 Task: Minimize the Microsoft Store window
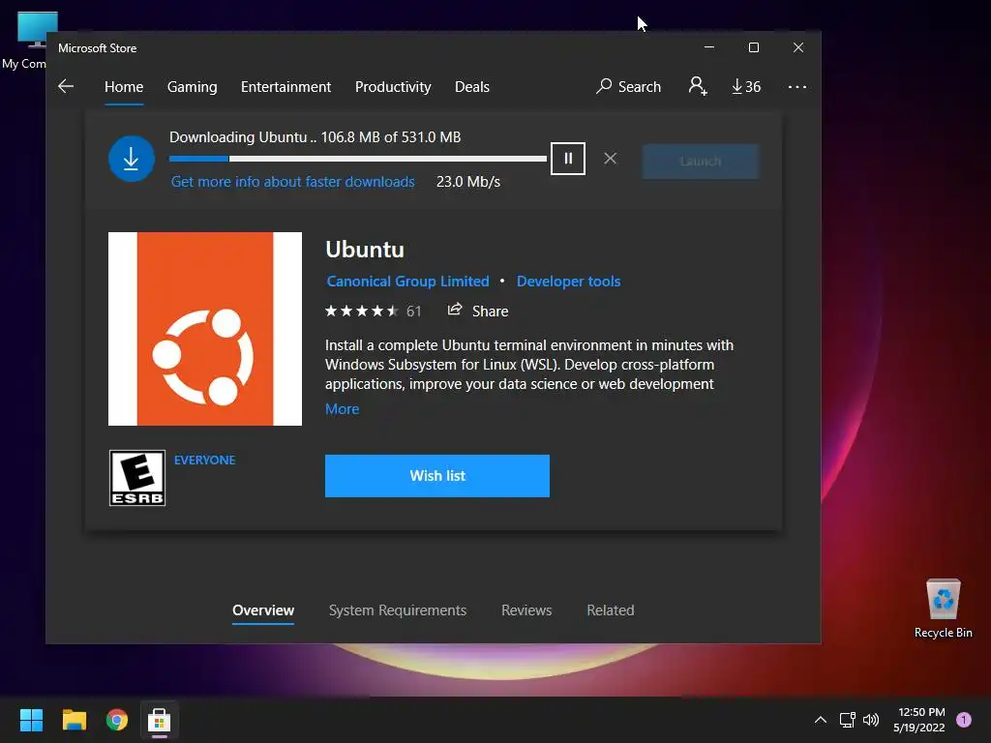[709, 47]
